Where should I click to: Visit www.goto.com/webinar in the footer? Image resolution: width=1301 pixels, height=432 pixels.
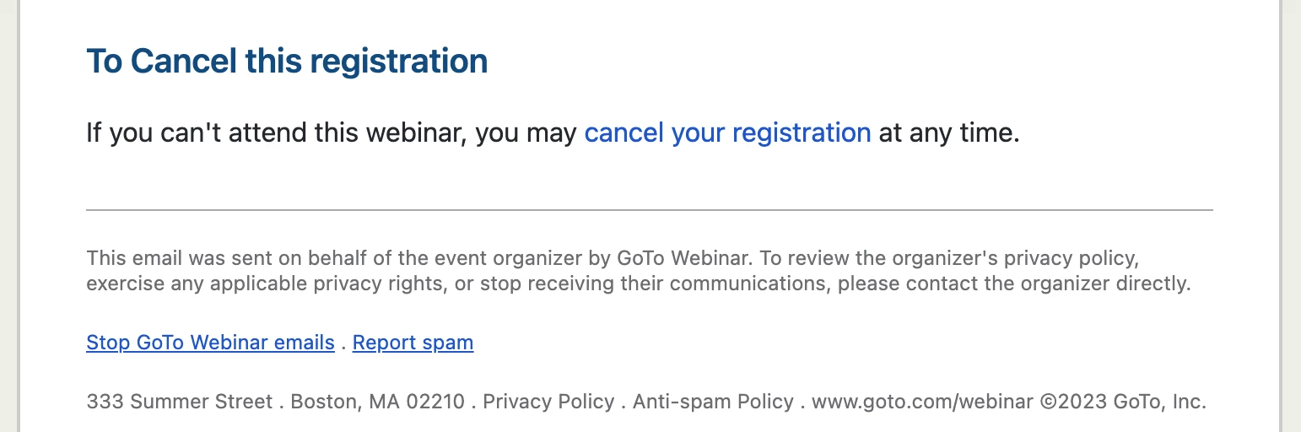click(x=922, y=402)
